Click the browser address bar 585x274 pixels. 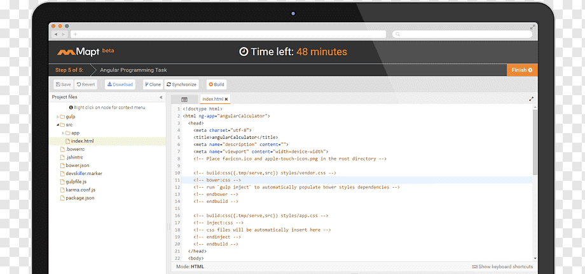228,34
